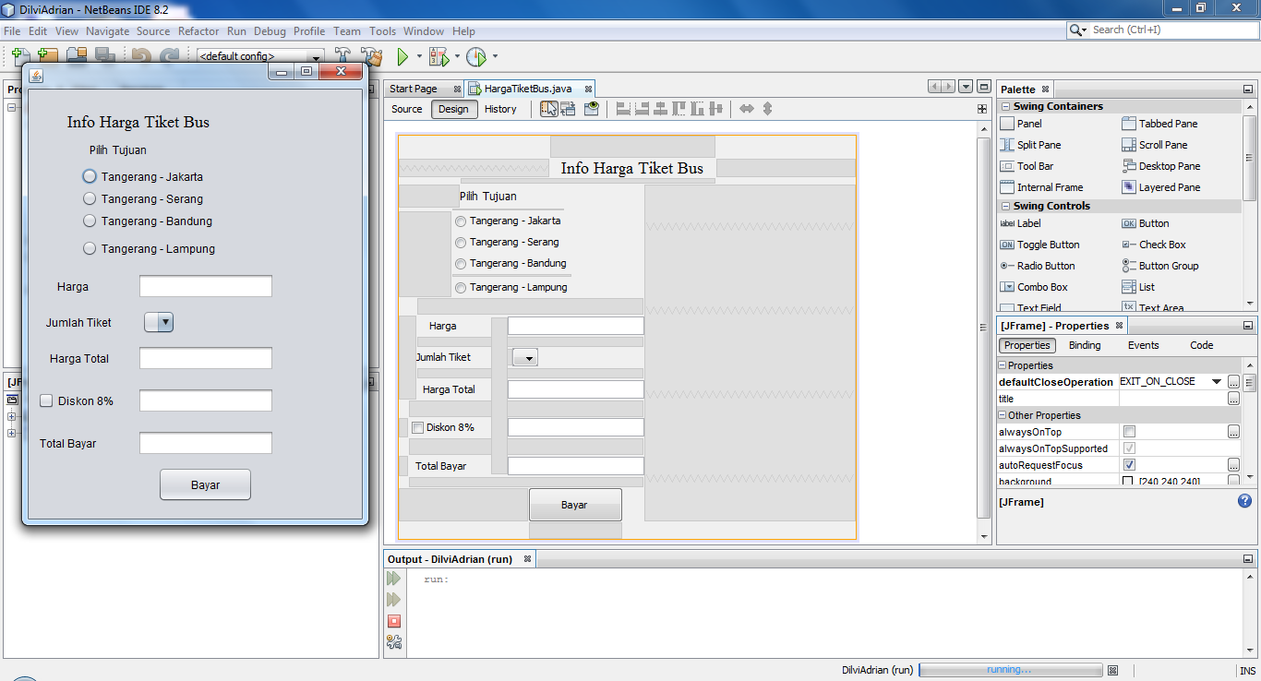Click the Preview Design icon with the eye
This screenshot has height=681, width=1261.
pyautogui.click(x=591, y=108)
